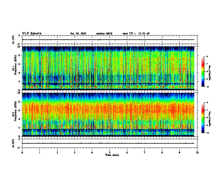Click time axis tick label "5"

pos(110,153)
